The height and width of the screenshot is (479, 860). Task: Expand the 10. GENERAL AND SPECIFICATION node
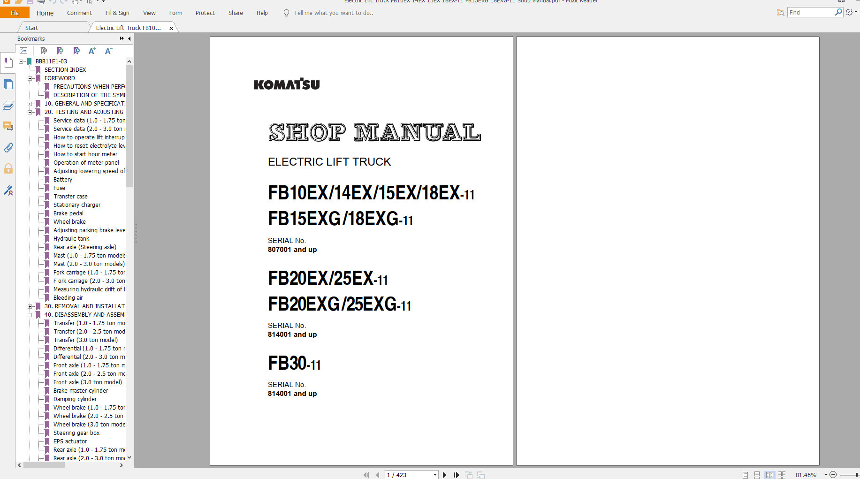[30, 104]
